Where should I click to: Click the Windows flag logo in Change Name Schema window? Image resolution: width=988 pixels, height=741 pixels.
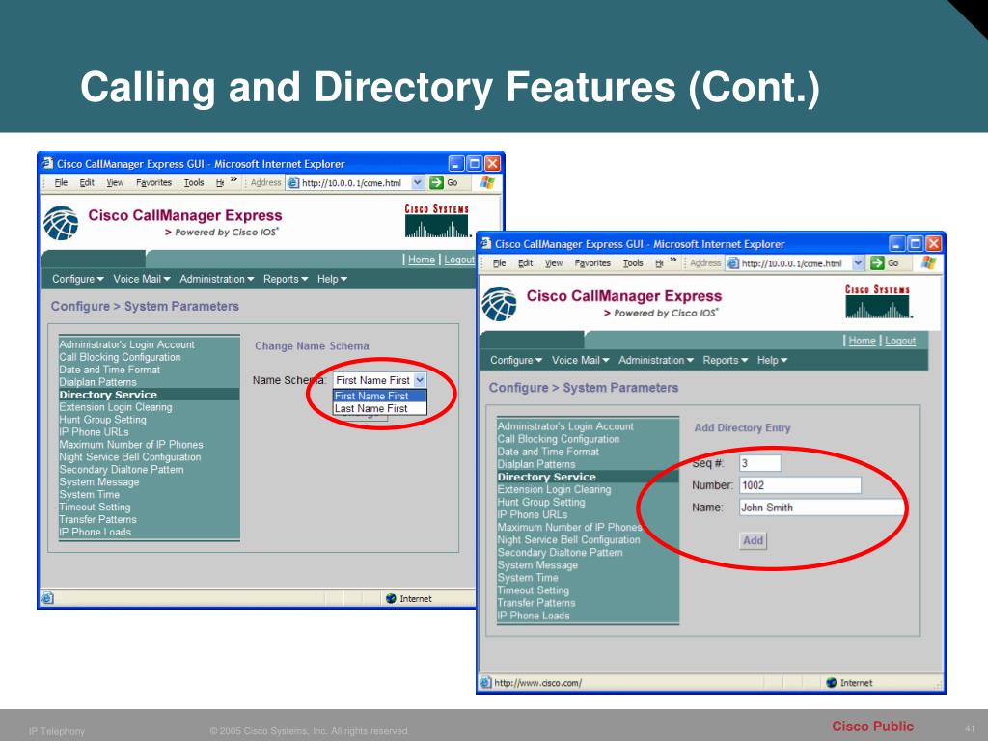pyautogui.click(x=487, y=182)
